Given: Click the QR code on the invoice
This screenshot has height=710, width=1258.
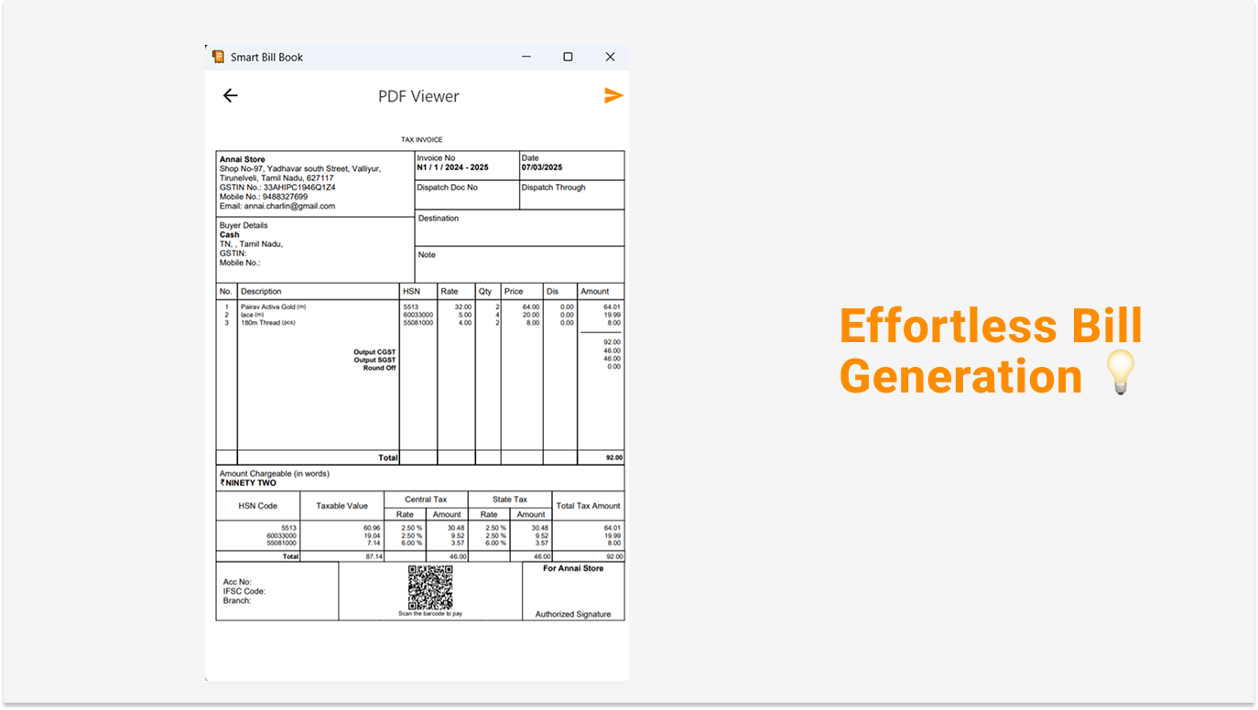Looking at the screenshot, I should point(430,587).
